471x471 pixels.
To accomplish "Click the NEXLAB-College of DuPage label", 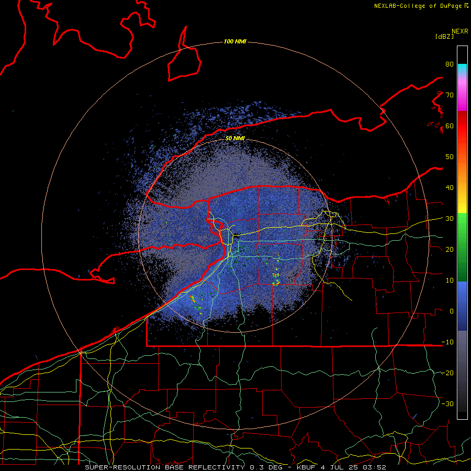I will point(418,6).
